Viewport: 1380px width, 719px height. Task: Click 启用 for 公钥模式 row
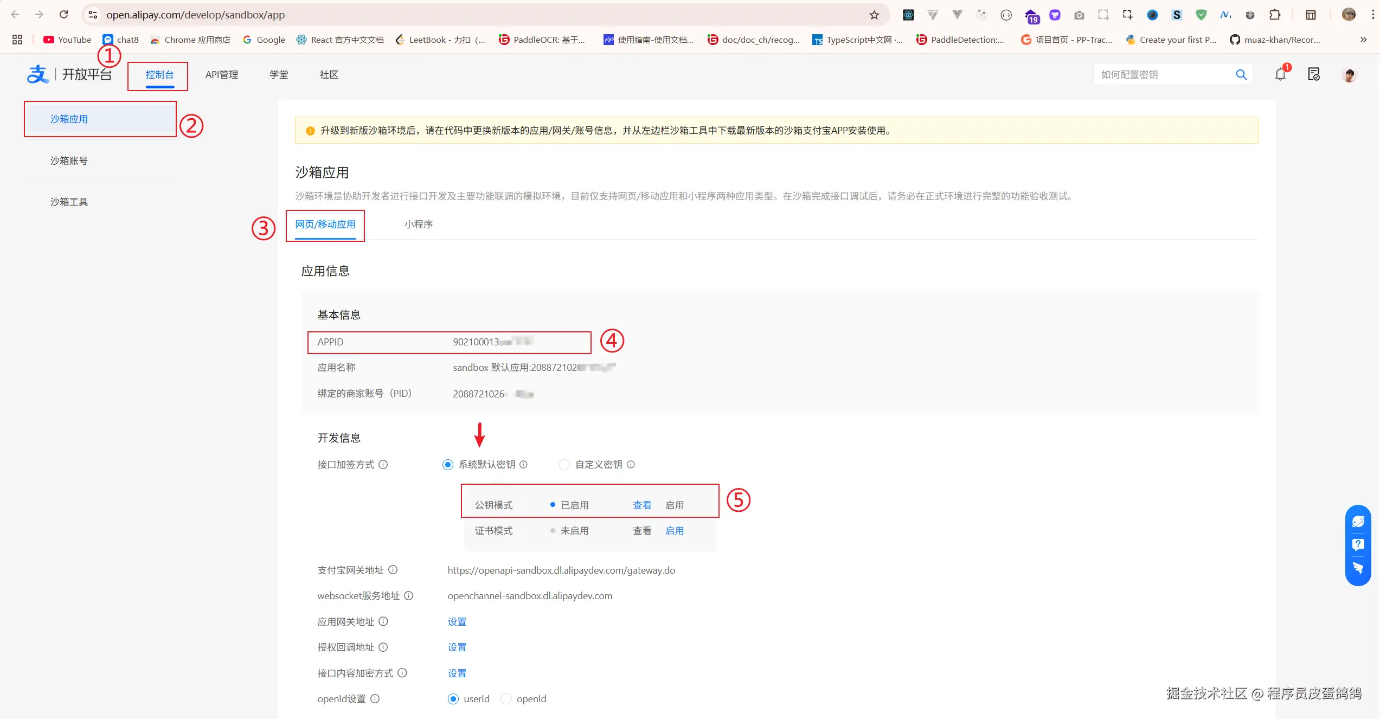click(x=675, y=505)
